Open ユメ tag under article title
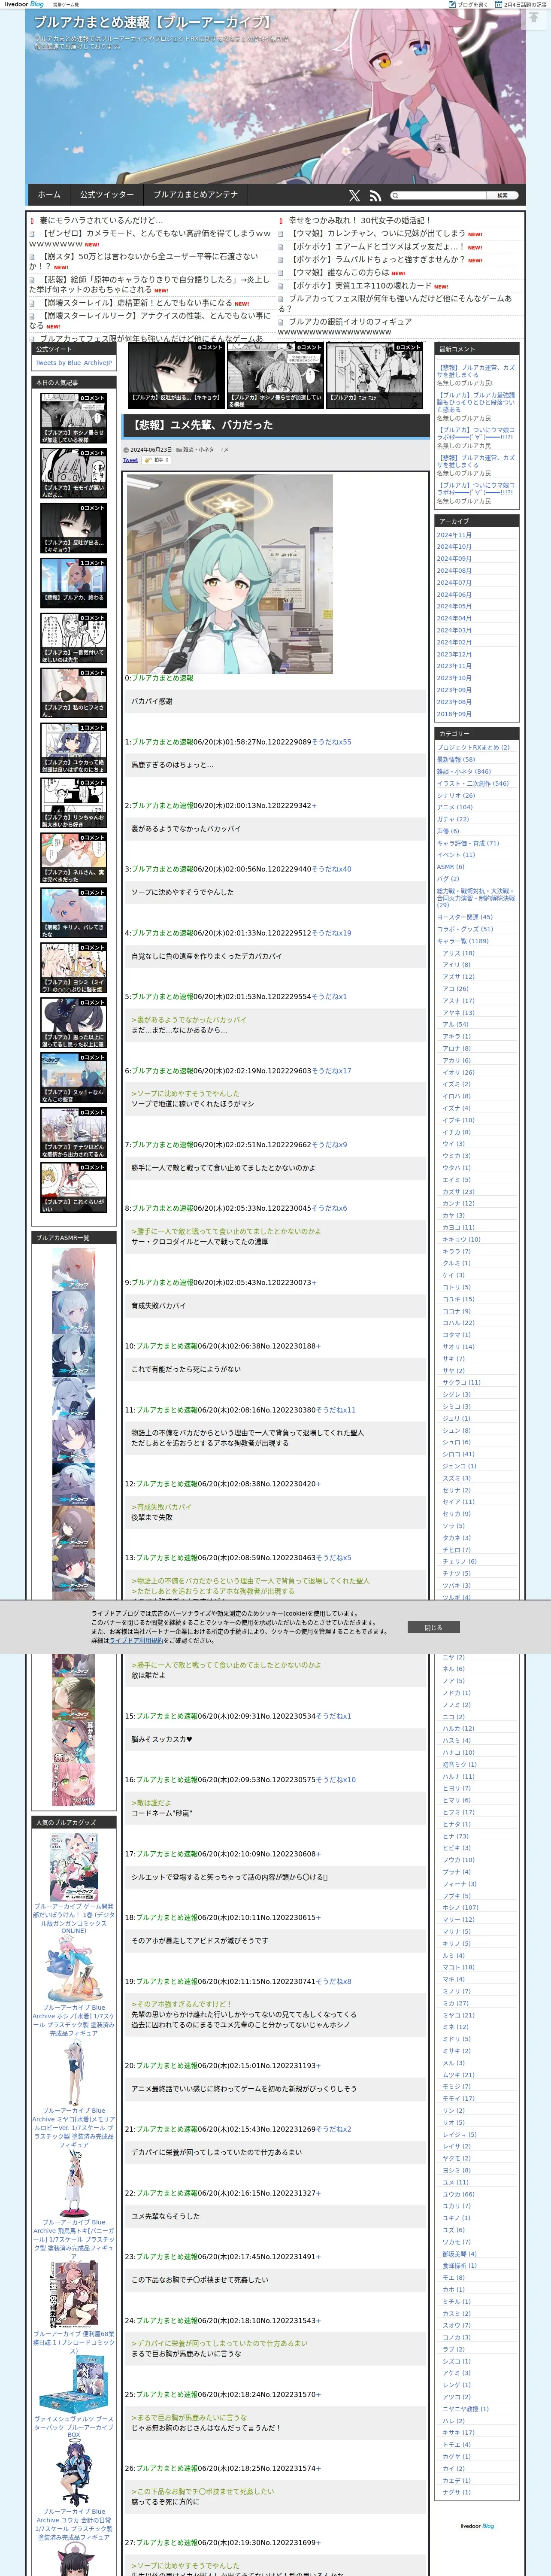The width and height of the screenshot is (551, 2576). pos(223,450)
